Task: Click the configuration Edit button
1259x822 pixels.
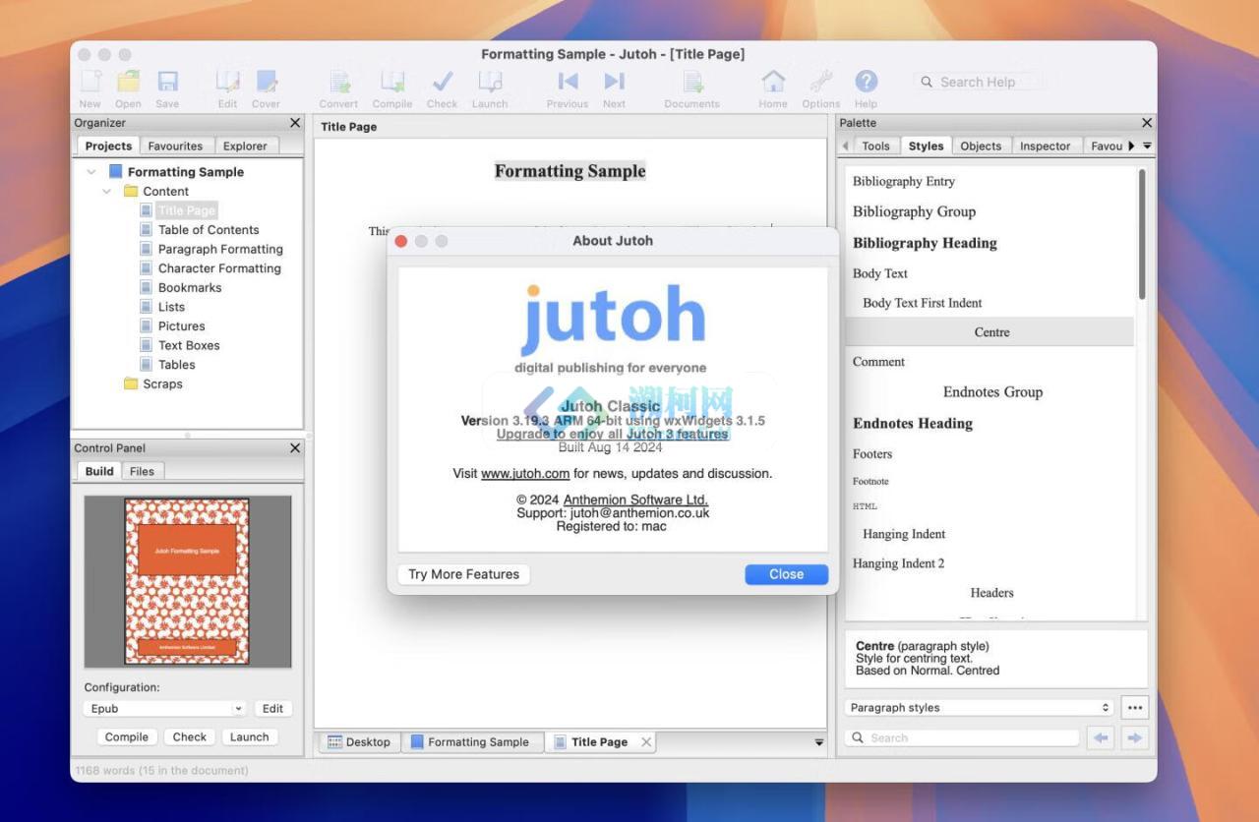Action: (272, 708)
